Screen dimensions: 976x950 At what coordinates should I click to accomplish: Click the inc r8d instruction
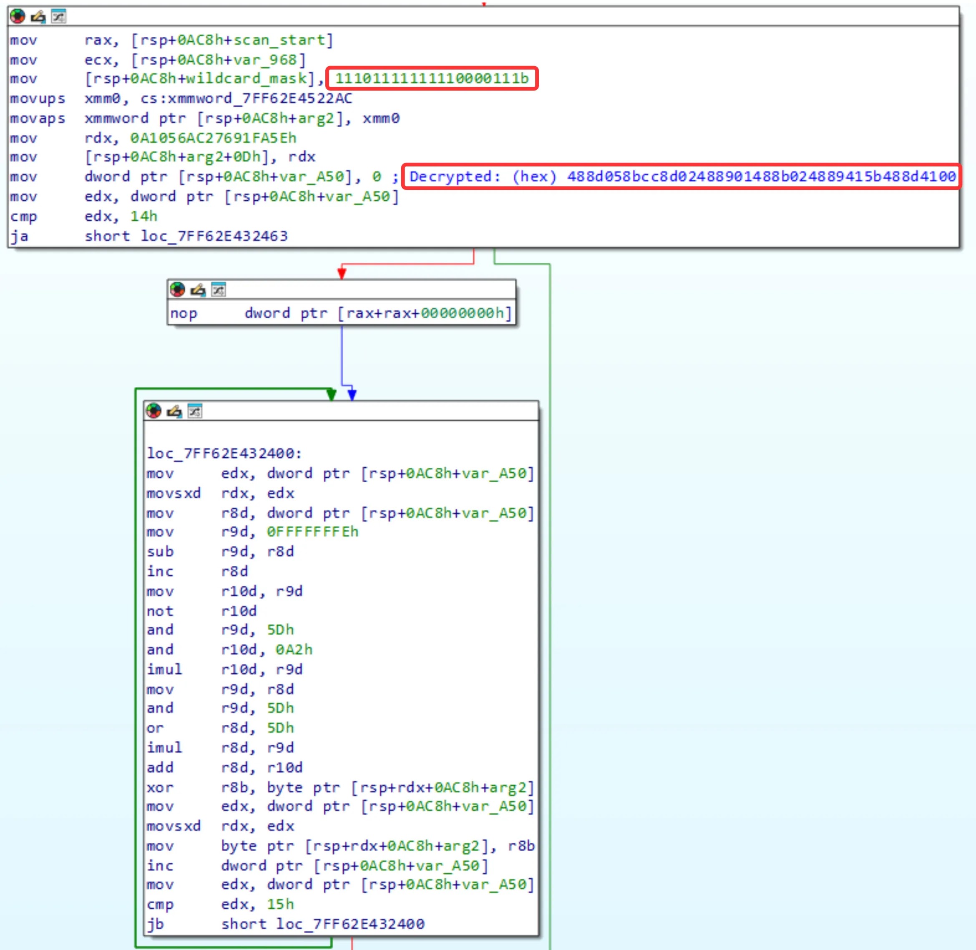pos(197,571)
